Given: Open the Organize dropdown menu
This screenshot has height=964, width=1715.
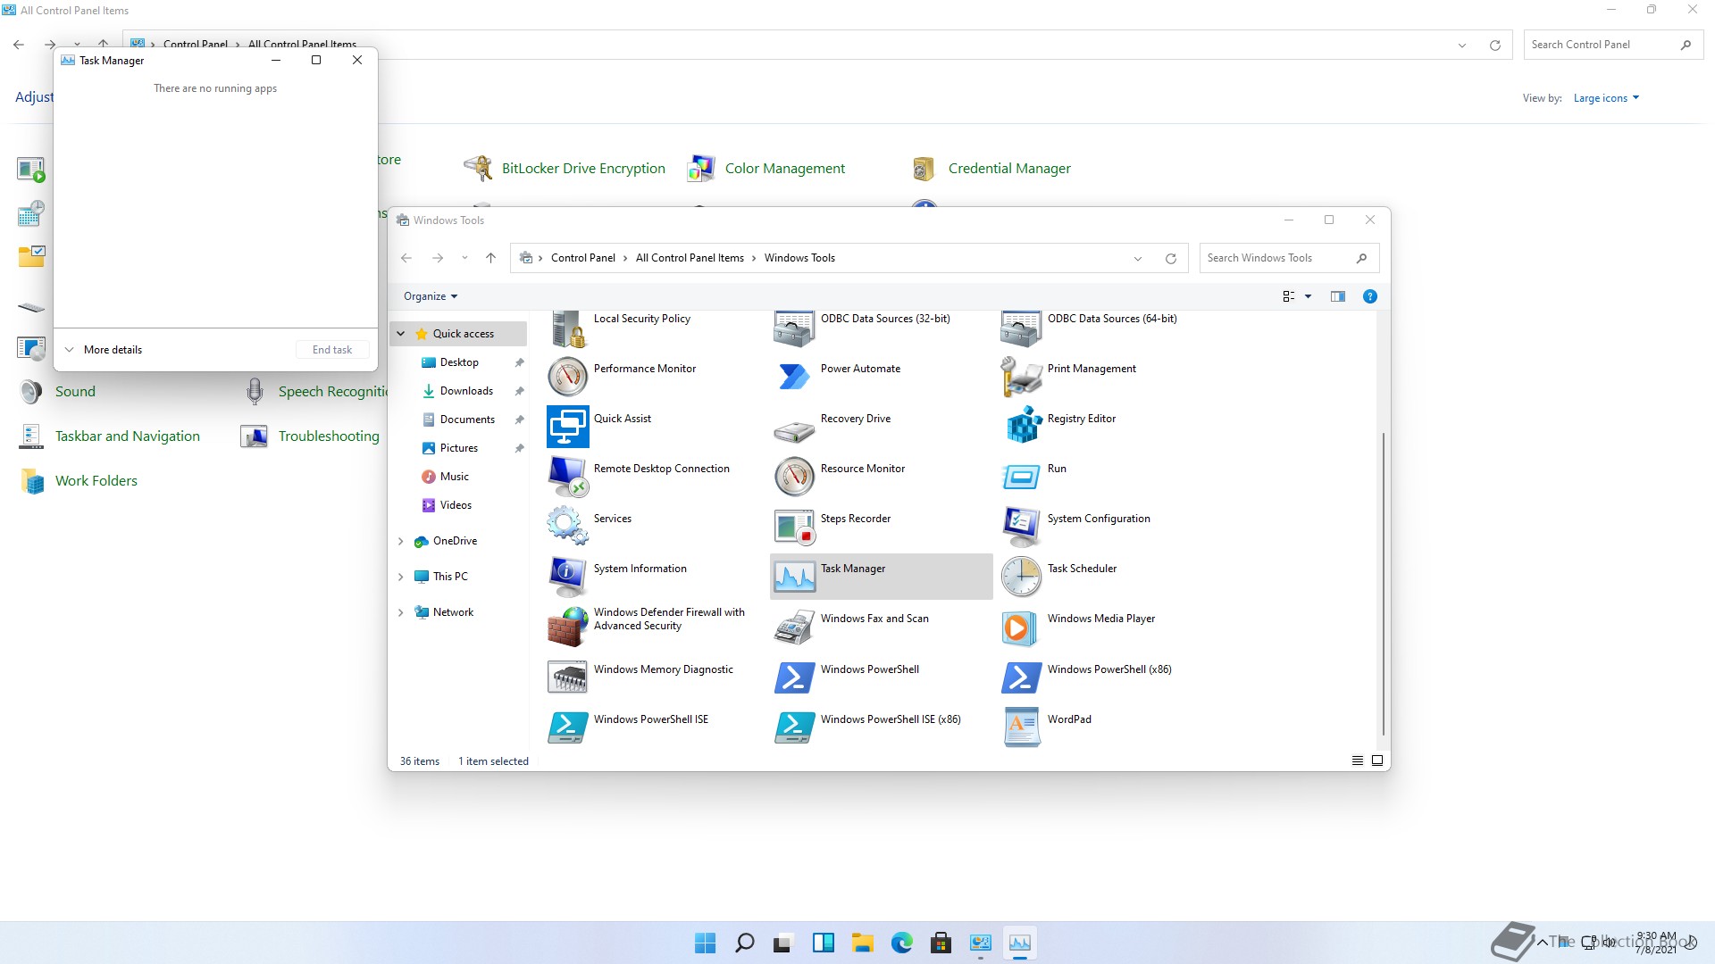Looking at the screenshot, I should pyautogui.click(x=431, y=296).
